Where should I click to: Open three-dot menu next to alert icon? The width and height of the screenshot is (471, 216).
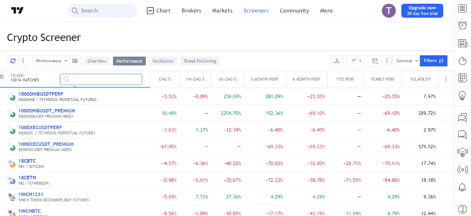387,61
